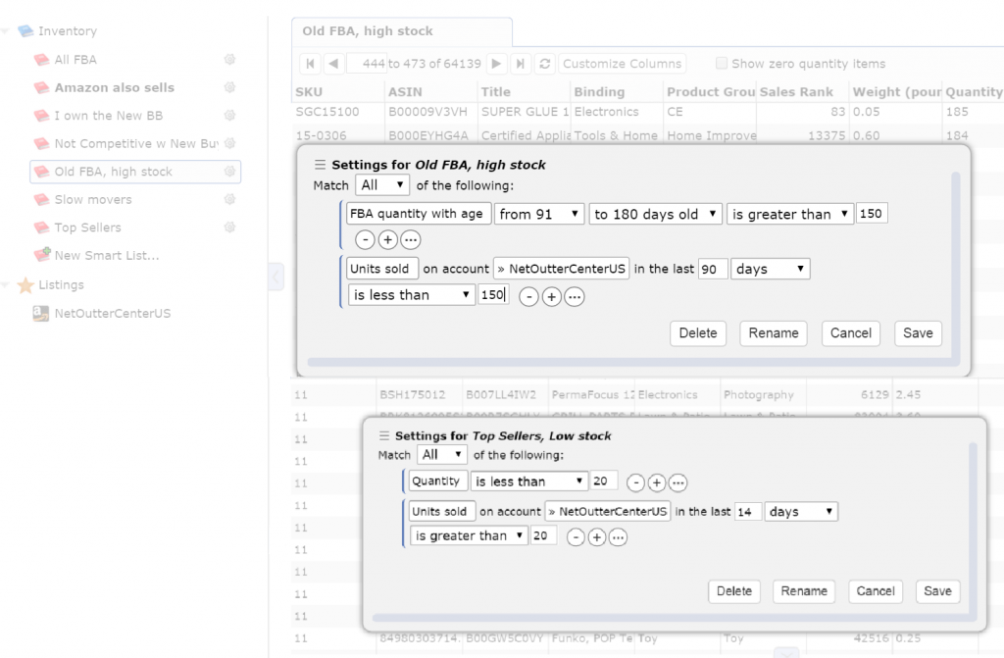Open 'is greater than' dropdown in Old FBA settings

789,214
